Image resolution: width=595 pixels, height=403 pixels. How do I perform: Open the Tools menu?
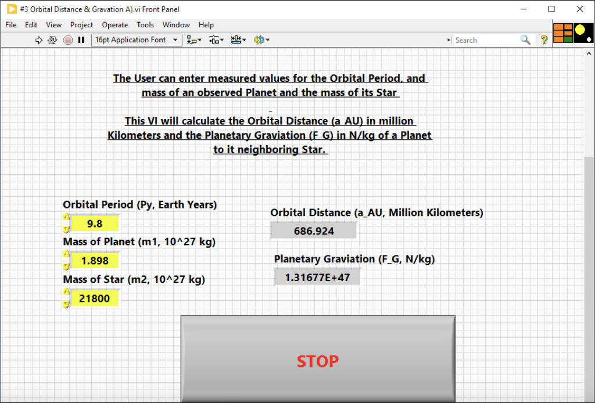[145, 25]
